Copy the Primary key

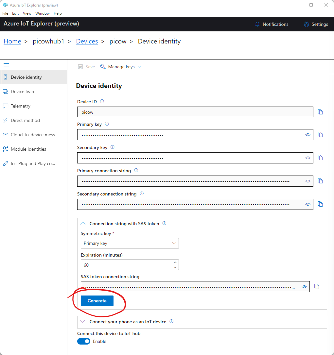(x=320, y=134)
